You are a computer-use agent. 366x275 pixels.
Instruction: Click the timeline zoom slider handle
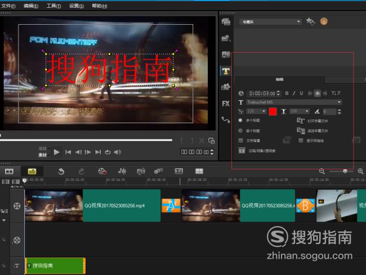click(345, 172)
